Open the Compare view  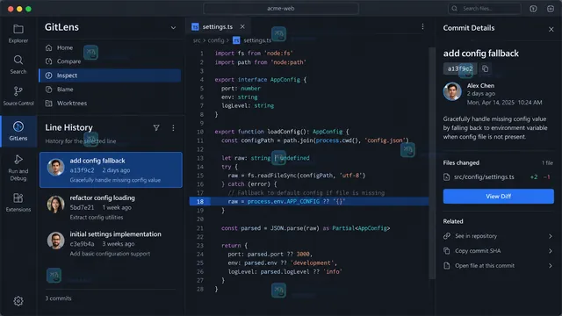(110, 61)
